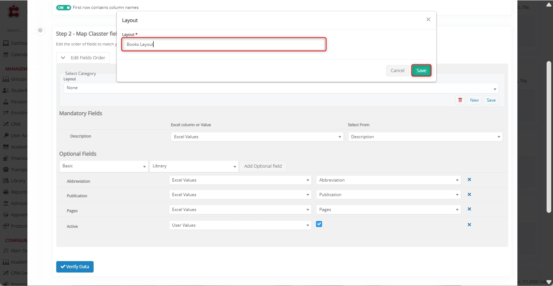Viewport: 553px width, 286px height.
Task: Close the Layout dialog with X
Action: (428, 20)
